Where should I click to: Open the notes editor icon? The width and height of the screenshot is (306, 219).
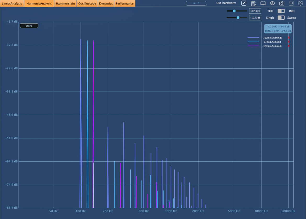pos(253,3)
